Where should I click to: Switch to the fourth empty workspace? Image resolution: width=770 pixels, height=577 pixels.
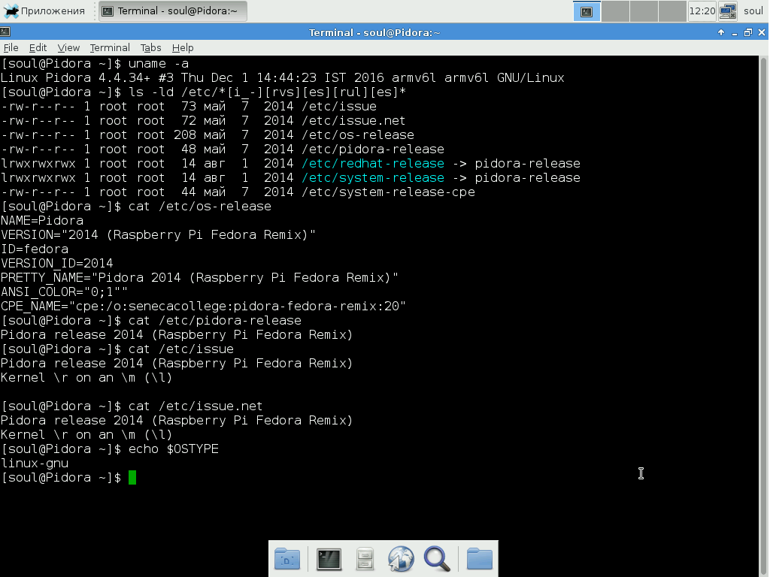672,11
